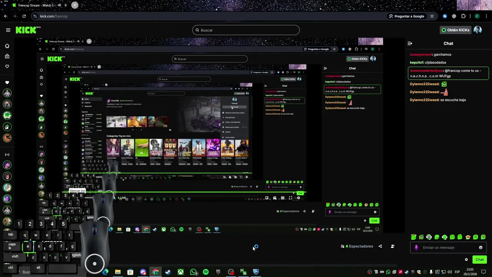Open Microsoft Edge from taskbar
This screenshot has width=492, height=277.
point(105,272)
